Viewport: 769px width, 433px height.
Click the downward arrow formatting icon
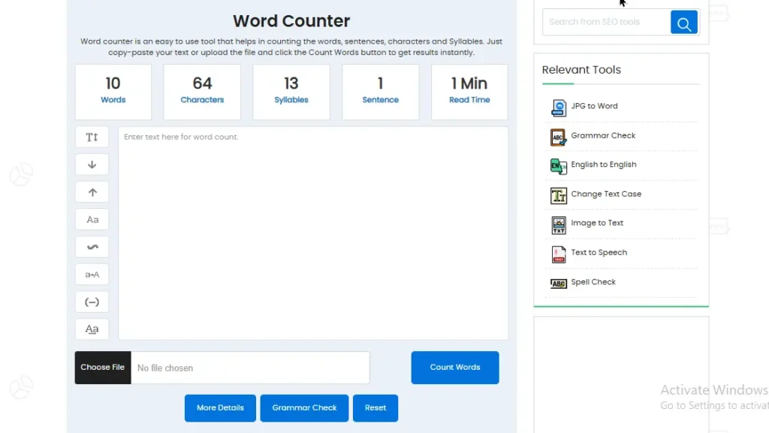click(92, 164)
